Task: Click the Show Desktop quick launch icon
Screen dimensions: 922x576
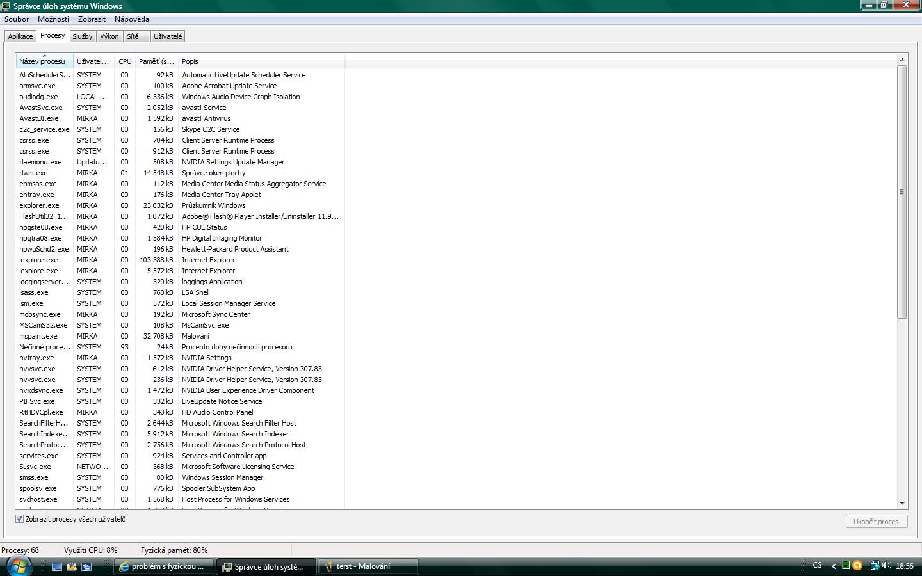Action: 57,566
